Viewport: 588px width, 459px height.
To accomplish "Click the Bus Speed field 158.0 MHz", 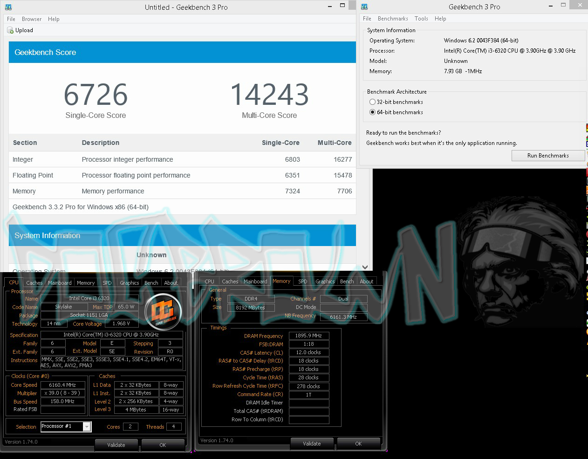I will 62,401.
